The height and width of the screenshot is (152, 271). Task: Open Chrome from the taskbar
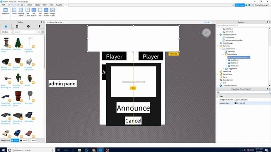94,150
